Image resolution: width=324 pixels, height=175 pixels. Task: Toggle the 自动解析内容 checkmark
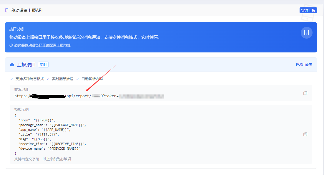point(77,79)
